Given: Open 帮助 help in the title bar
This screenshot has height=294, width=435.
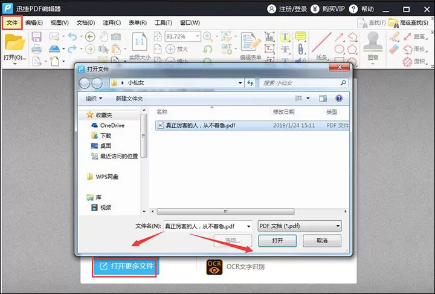Looking at the screenshot, I should coord(361,9).
